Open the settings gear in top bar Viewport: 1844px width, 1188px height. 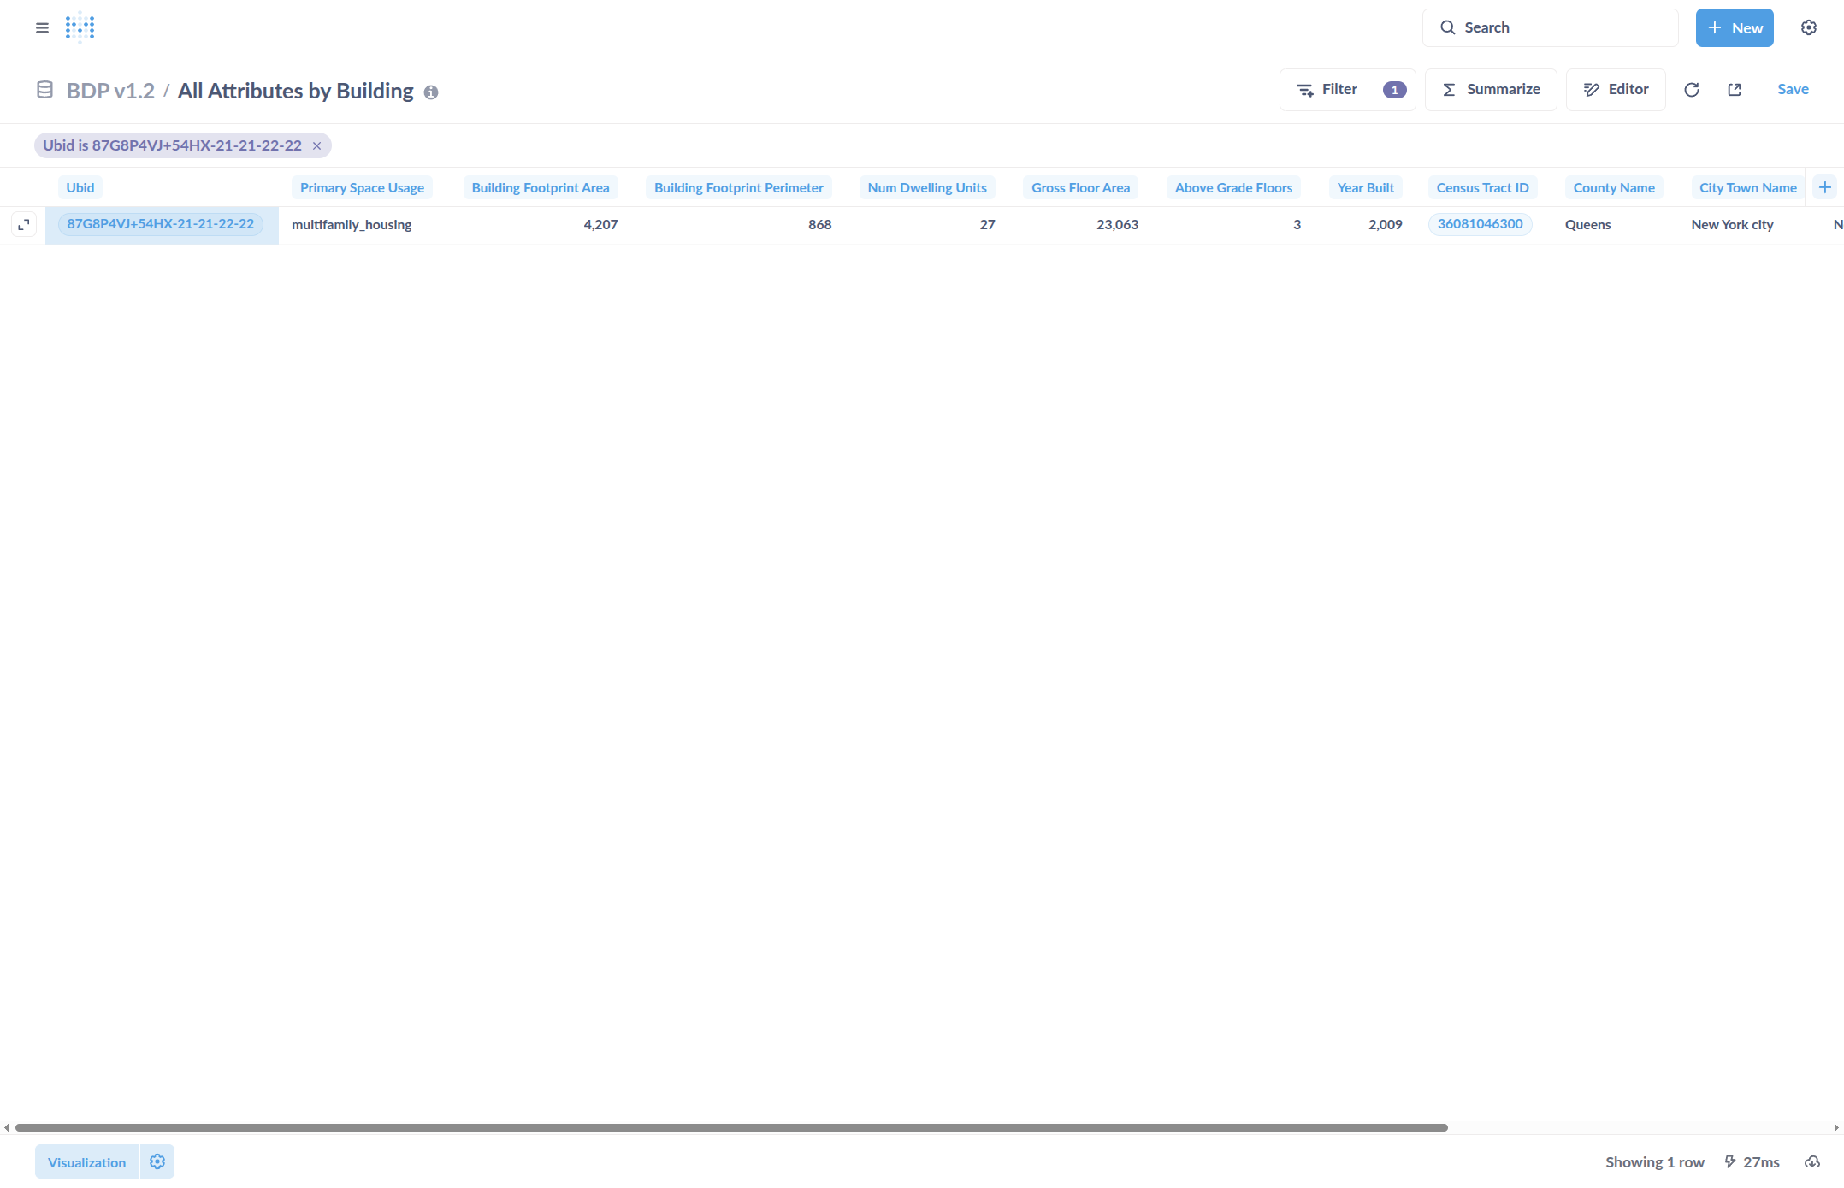click(x=1808, y=27)
